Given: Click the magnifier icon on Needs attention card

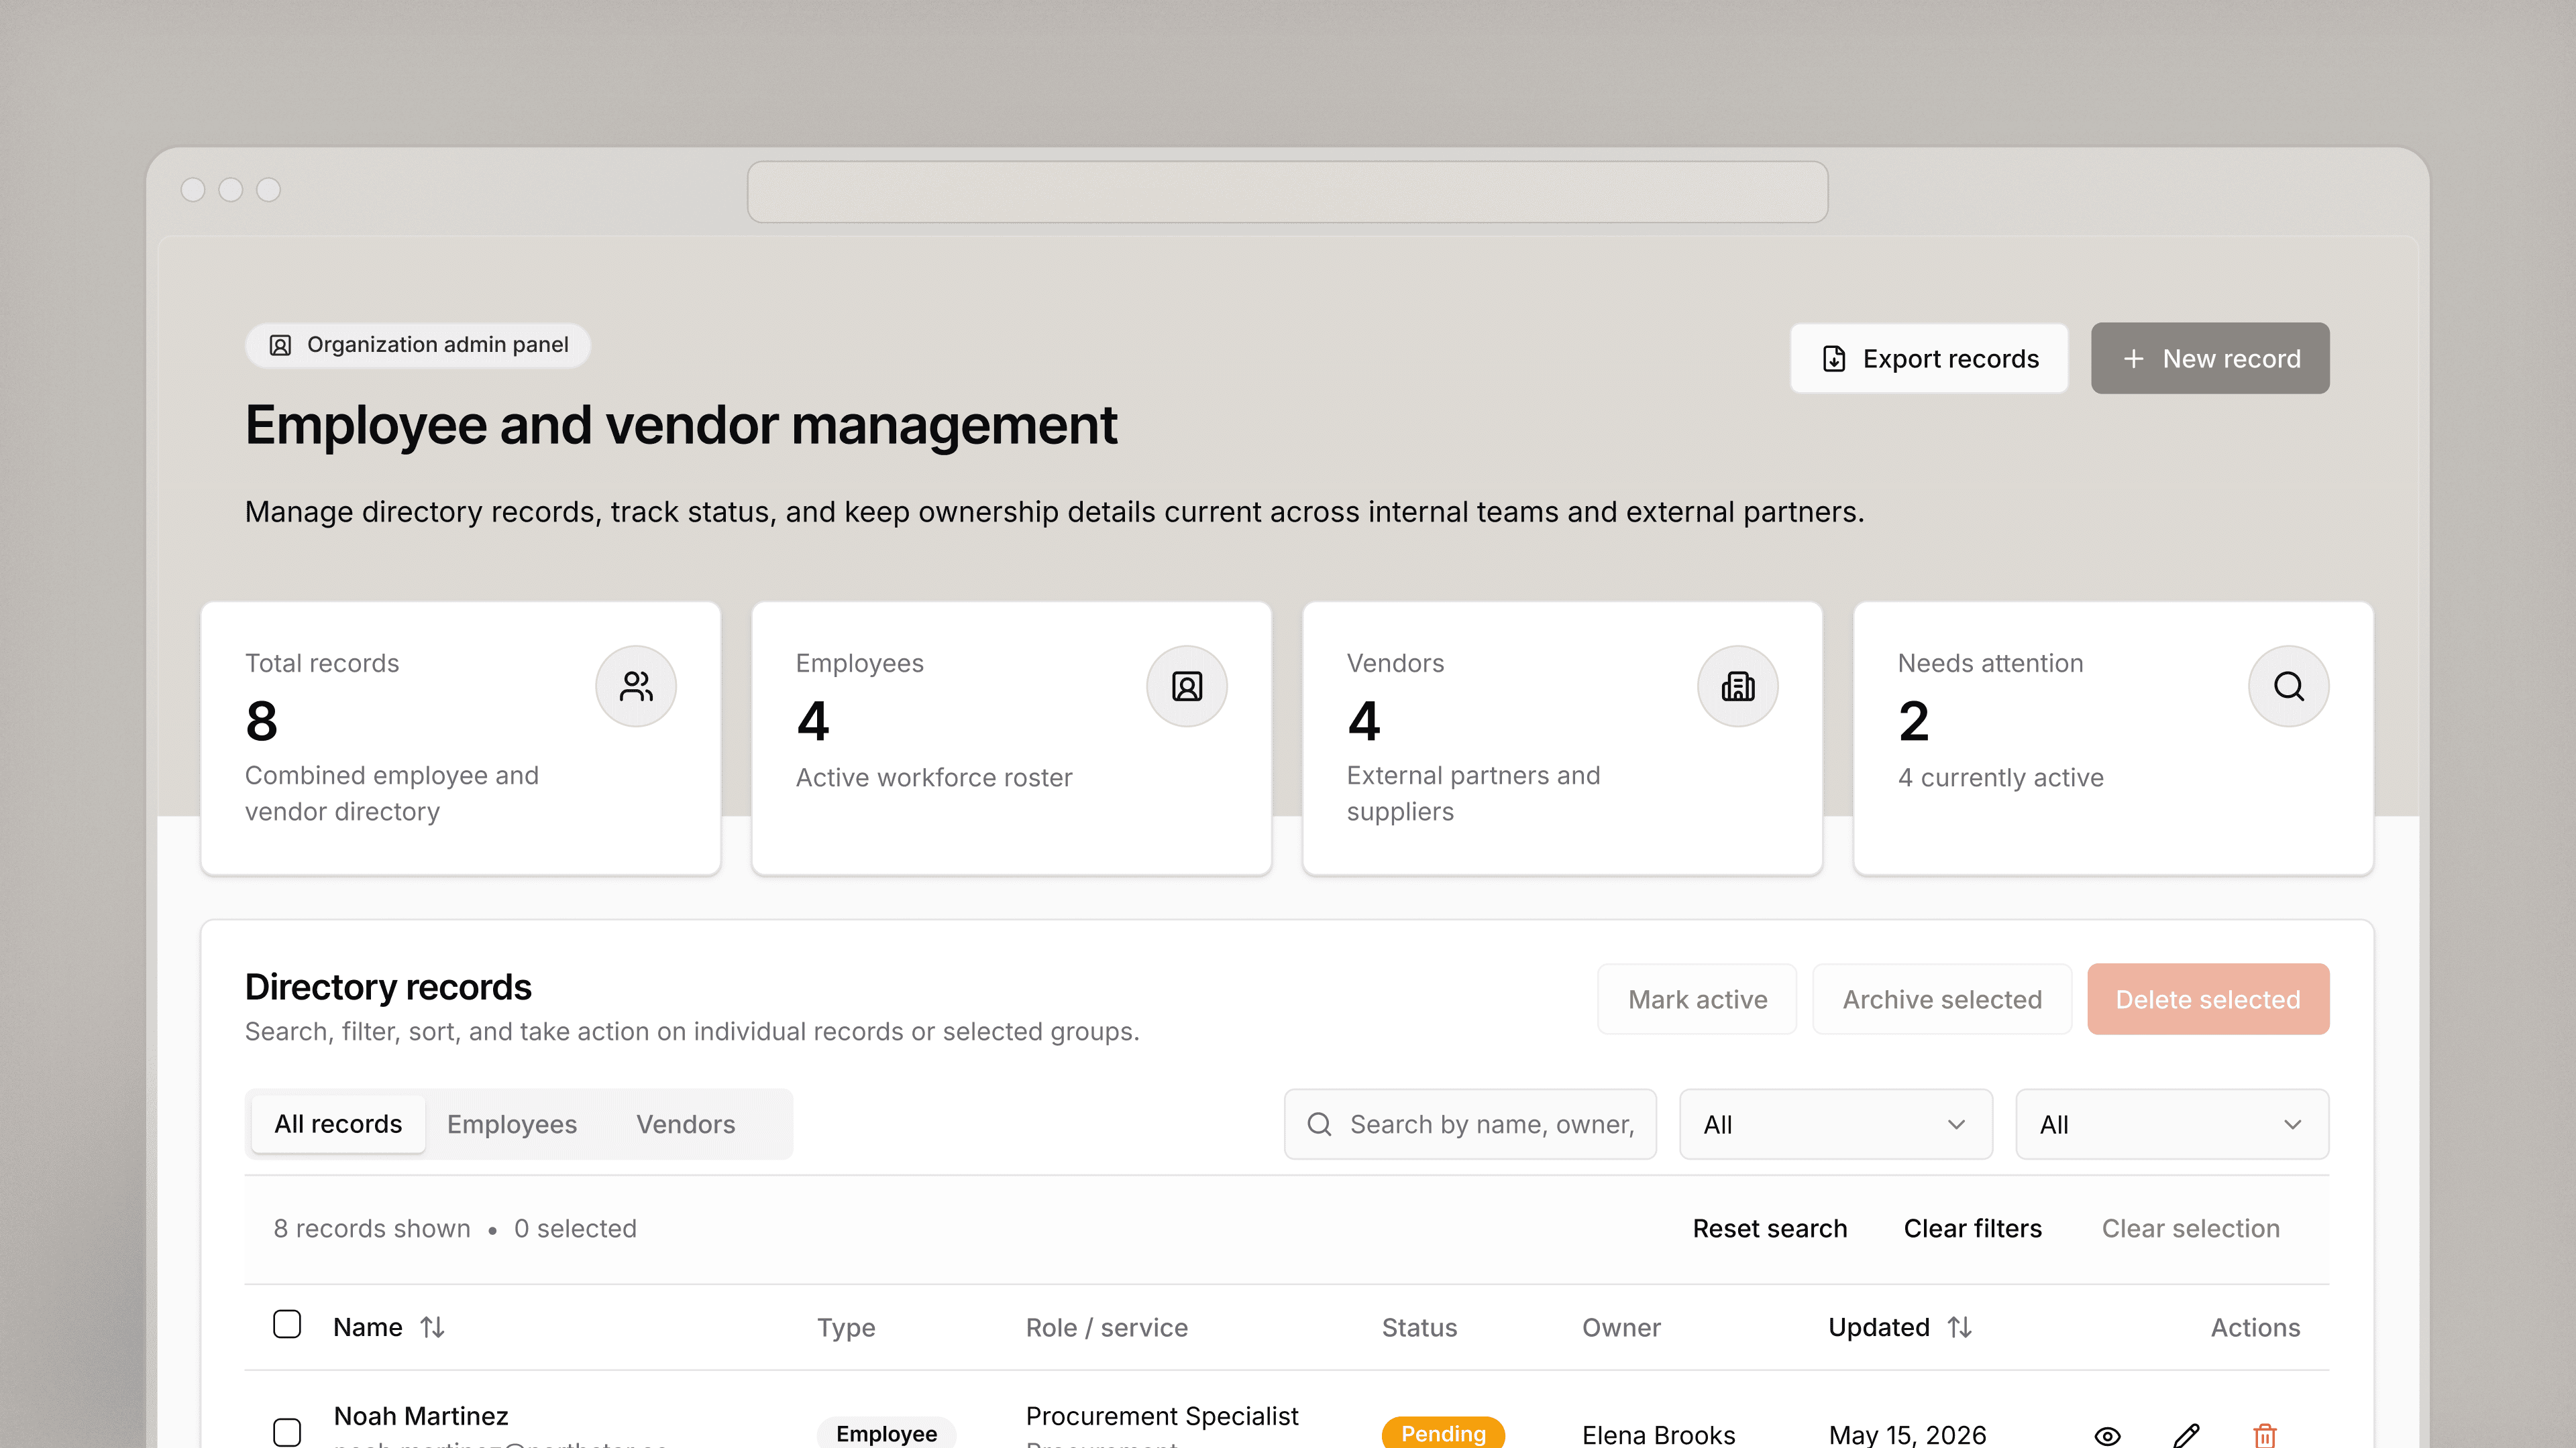Looking at the screenshot, I should (x=2289, y=686).
